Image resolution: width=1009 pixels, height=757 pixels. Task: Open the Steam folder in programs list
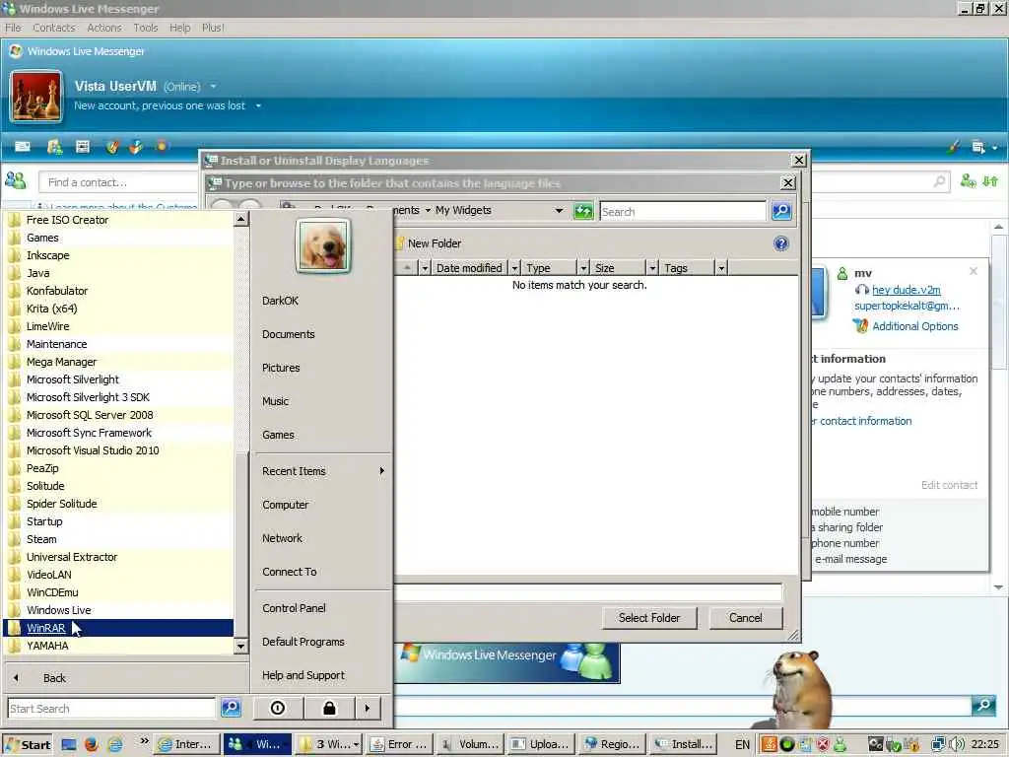(118, 539)
